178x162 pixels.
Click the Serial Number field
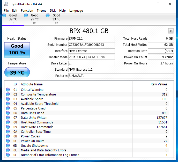[92, 45]
